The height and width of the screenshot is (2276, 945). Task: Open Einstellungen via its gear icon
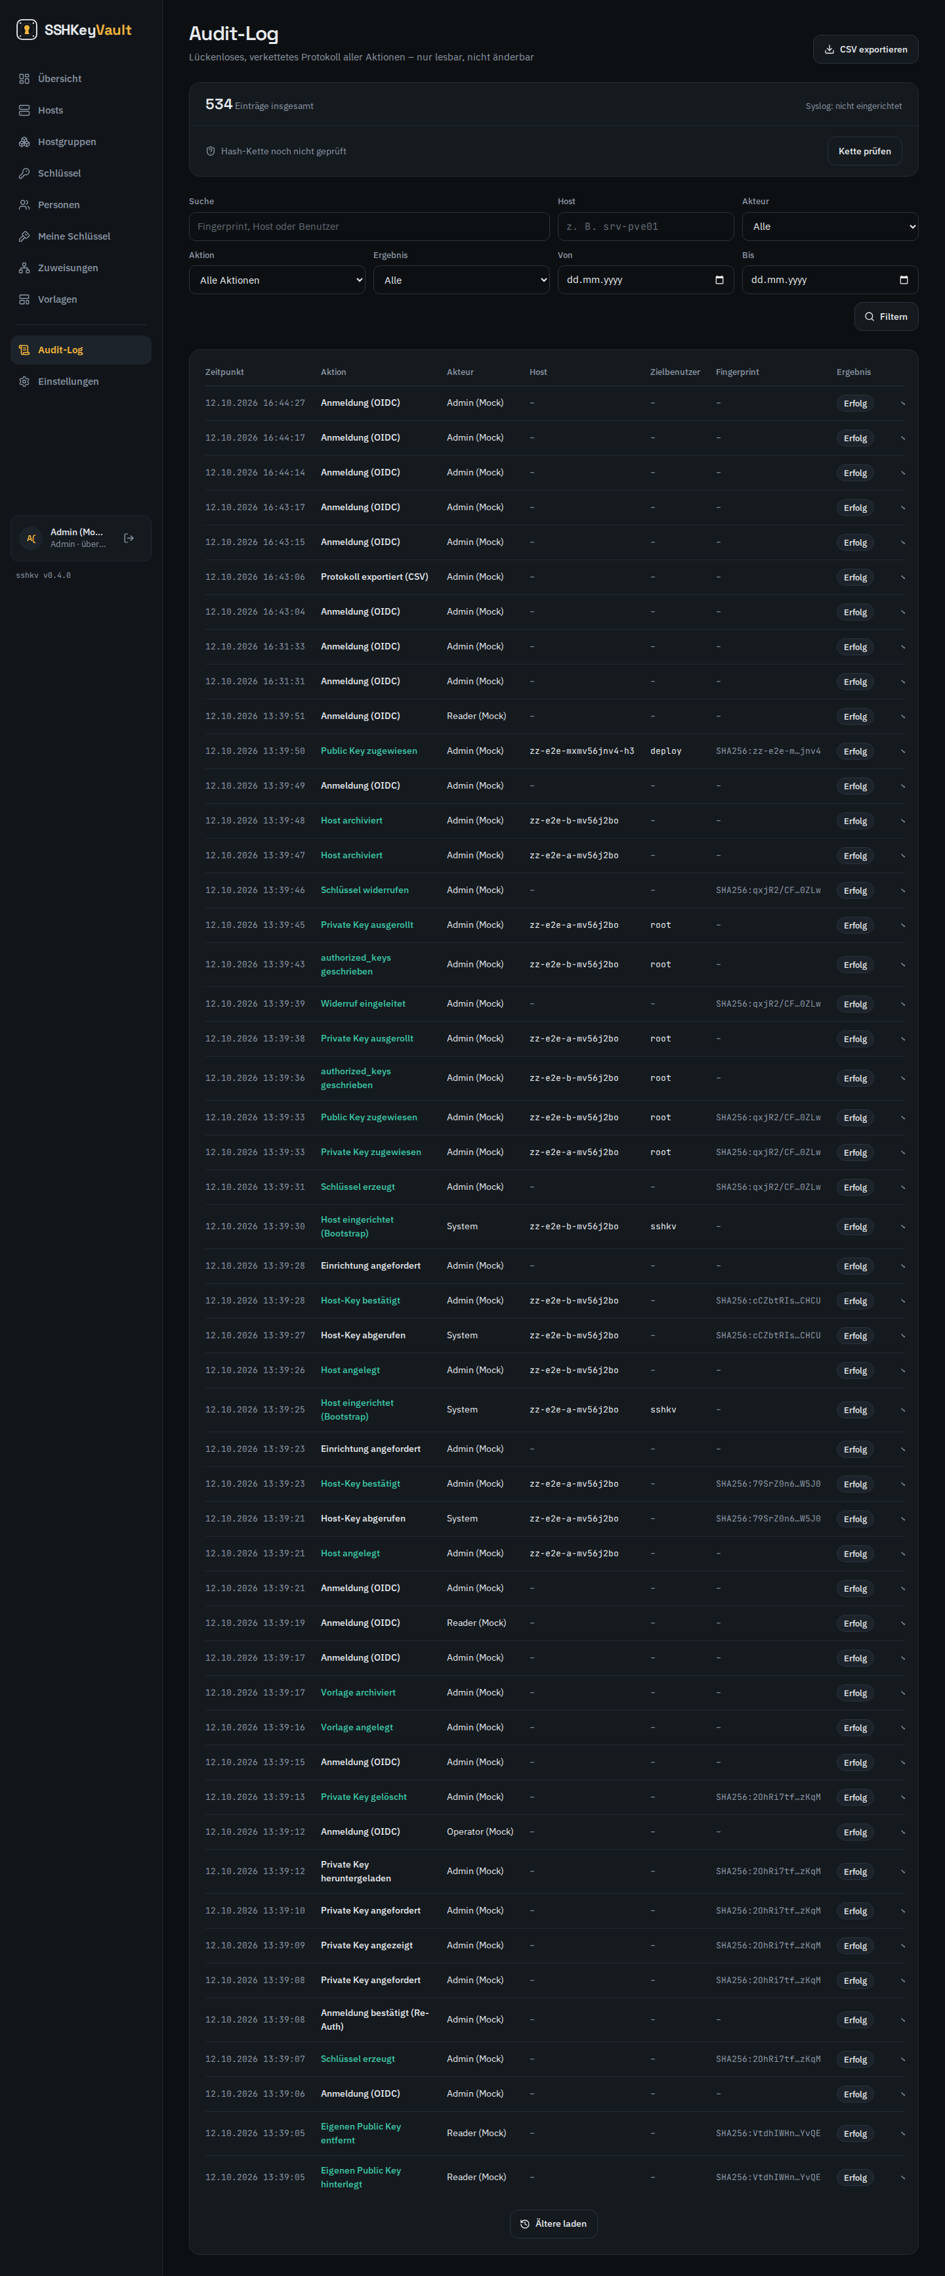tap(24, 382)
